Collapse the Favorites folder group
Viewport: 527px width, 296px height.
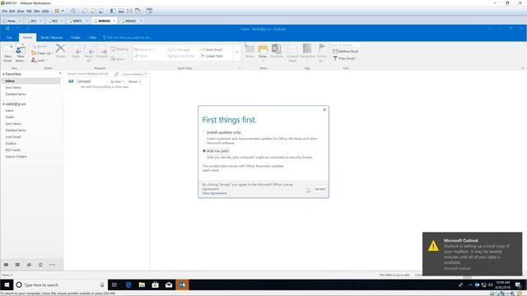[x=3, y=74]
